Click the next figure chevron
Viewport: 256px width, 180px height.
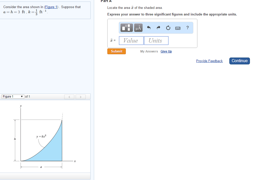click(80, 97)
